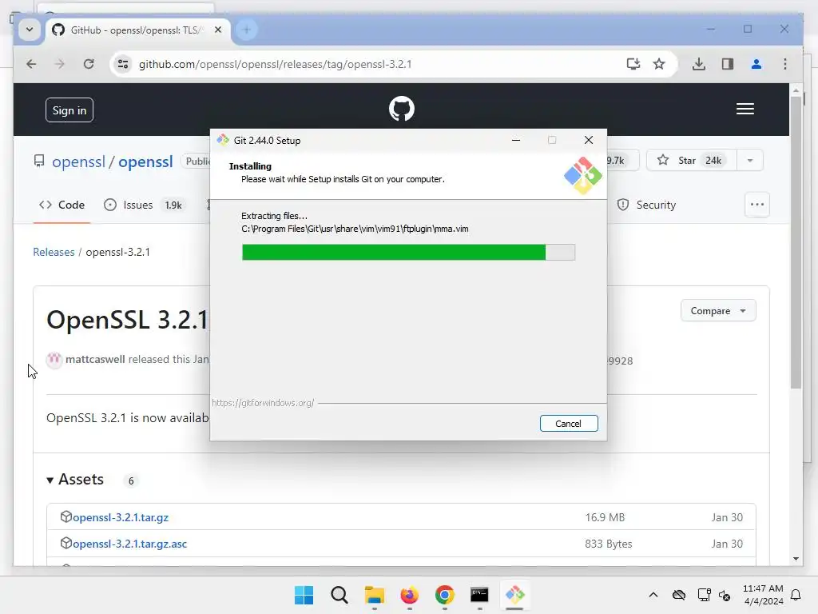Star the openssl repository
The image size is (818, 614).
691,160
